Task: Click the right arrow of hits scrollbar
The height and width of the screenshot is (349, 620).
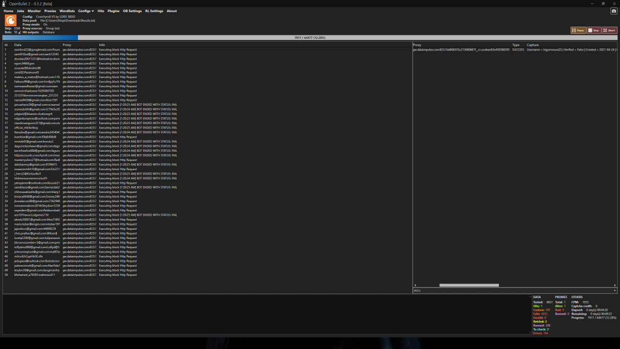Action: (615, 285)
